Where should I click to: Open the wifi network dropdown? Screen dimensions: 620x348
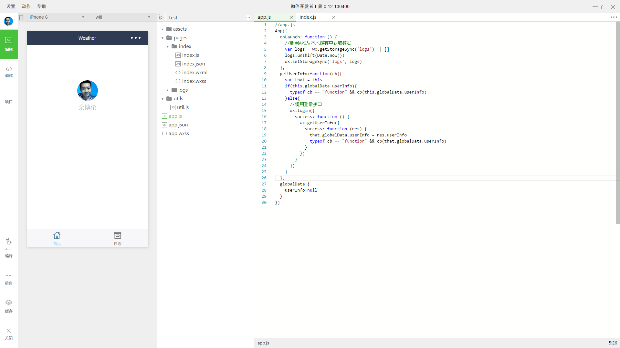point(123,17)
